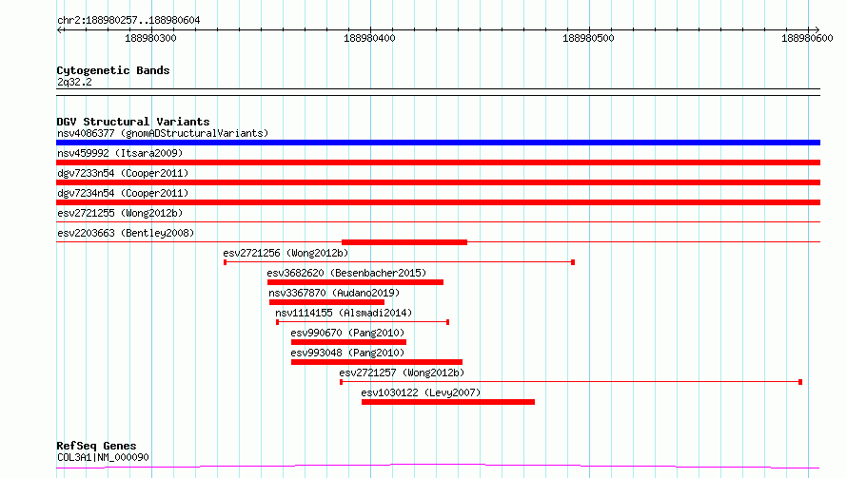Open esv3682620 (Besenbacher2015) variant label
The height and width of the screenshot is (478, 847).
[x=346, y=273]
